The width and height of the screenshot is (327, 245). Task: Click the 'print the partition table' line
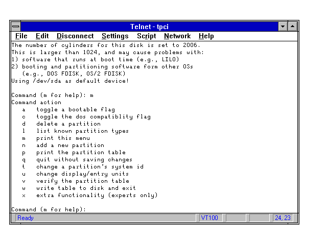[80, 153]
